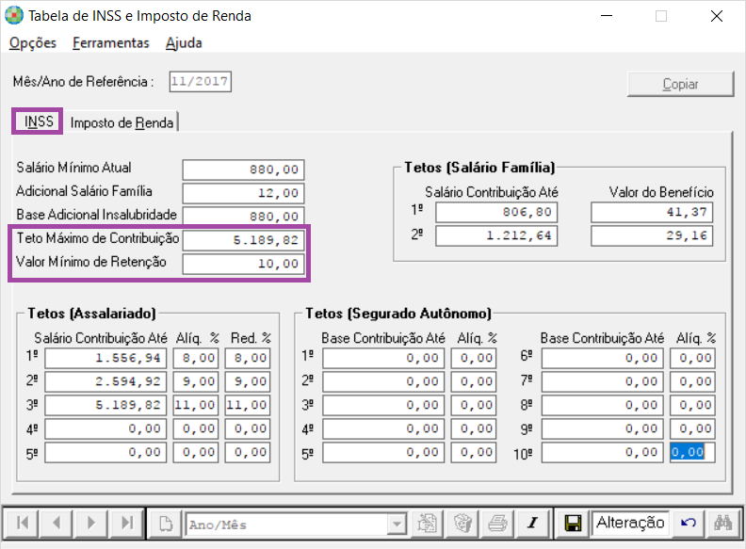Click the Salário Mínimo Atual field
Viewport: 746px width, 549px height.
(243, 170)
